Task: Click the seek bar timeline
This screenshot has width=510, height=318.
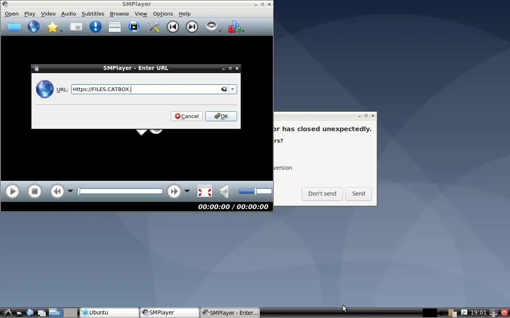Action: coord(120,191)
